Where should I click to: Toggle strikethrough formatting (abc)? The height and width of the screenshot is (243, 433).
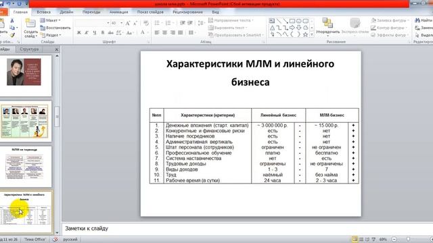pos(110,33)
